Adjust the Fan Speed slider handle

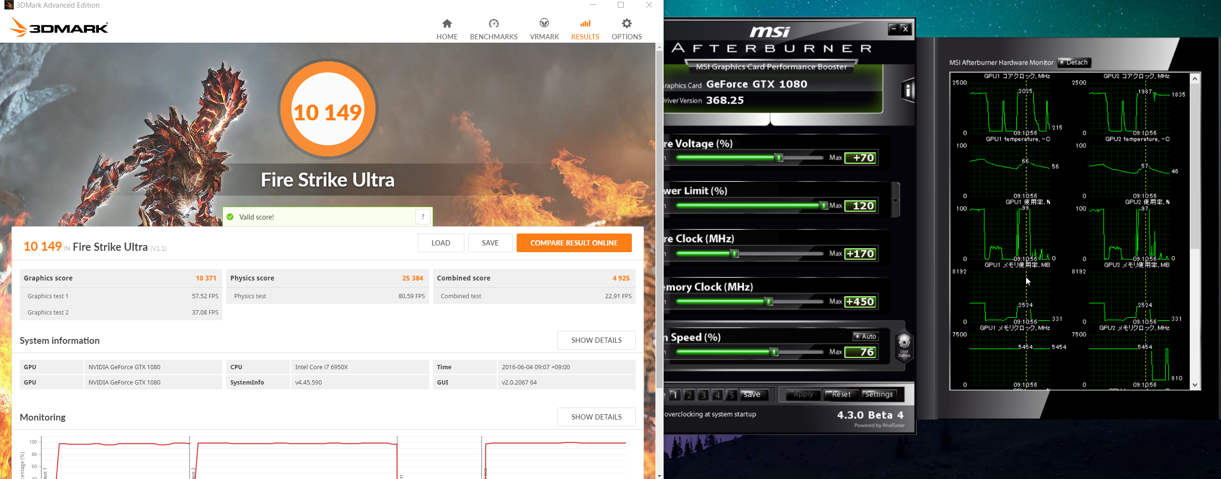click(774, 352)
